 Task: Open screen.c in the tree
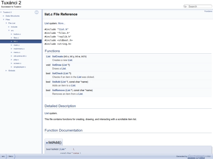(x=17, y=63)
